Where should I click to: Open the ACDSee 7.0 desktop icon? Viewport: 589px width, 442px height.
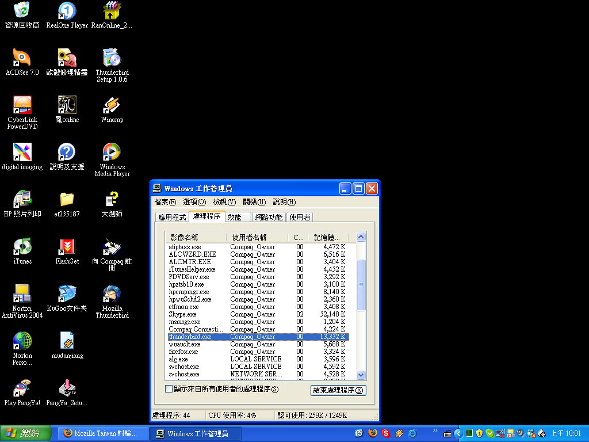[x=22, y=58]
